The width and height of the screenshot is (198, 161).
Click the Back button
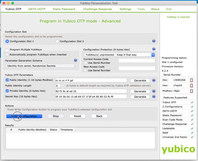(x=99, y=116)
